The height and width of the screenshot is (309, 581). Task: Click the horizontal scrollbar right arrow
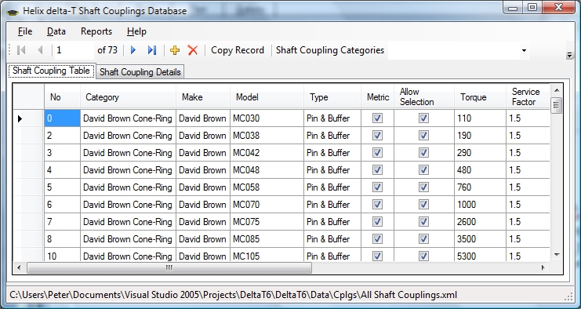click(x=543, y=267)
